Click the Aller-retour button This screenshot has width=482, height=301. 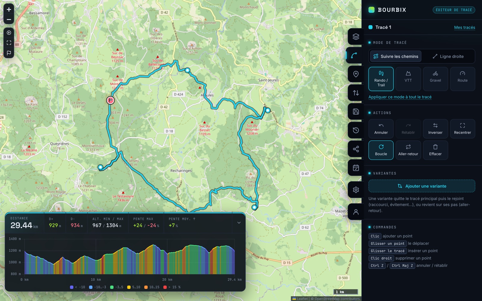pyautogui.click(x=408, y=150)
